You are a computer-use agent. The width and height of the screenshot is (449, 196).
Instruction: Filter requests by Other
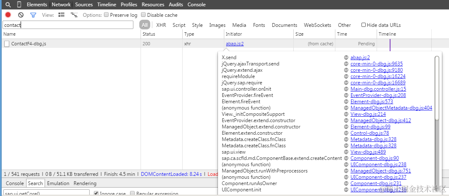(344, 25)
